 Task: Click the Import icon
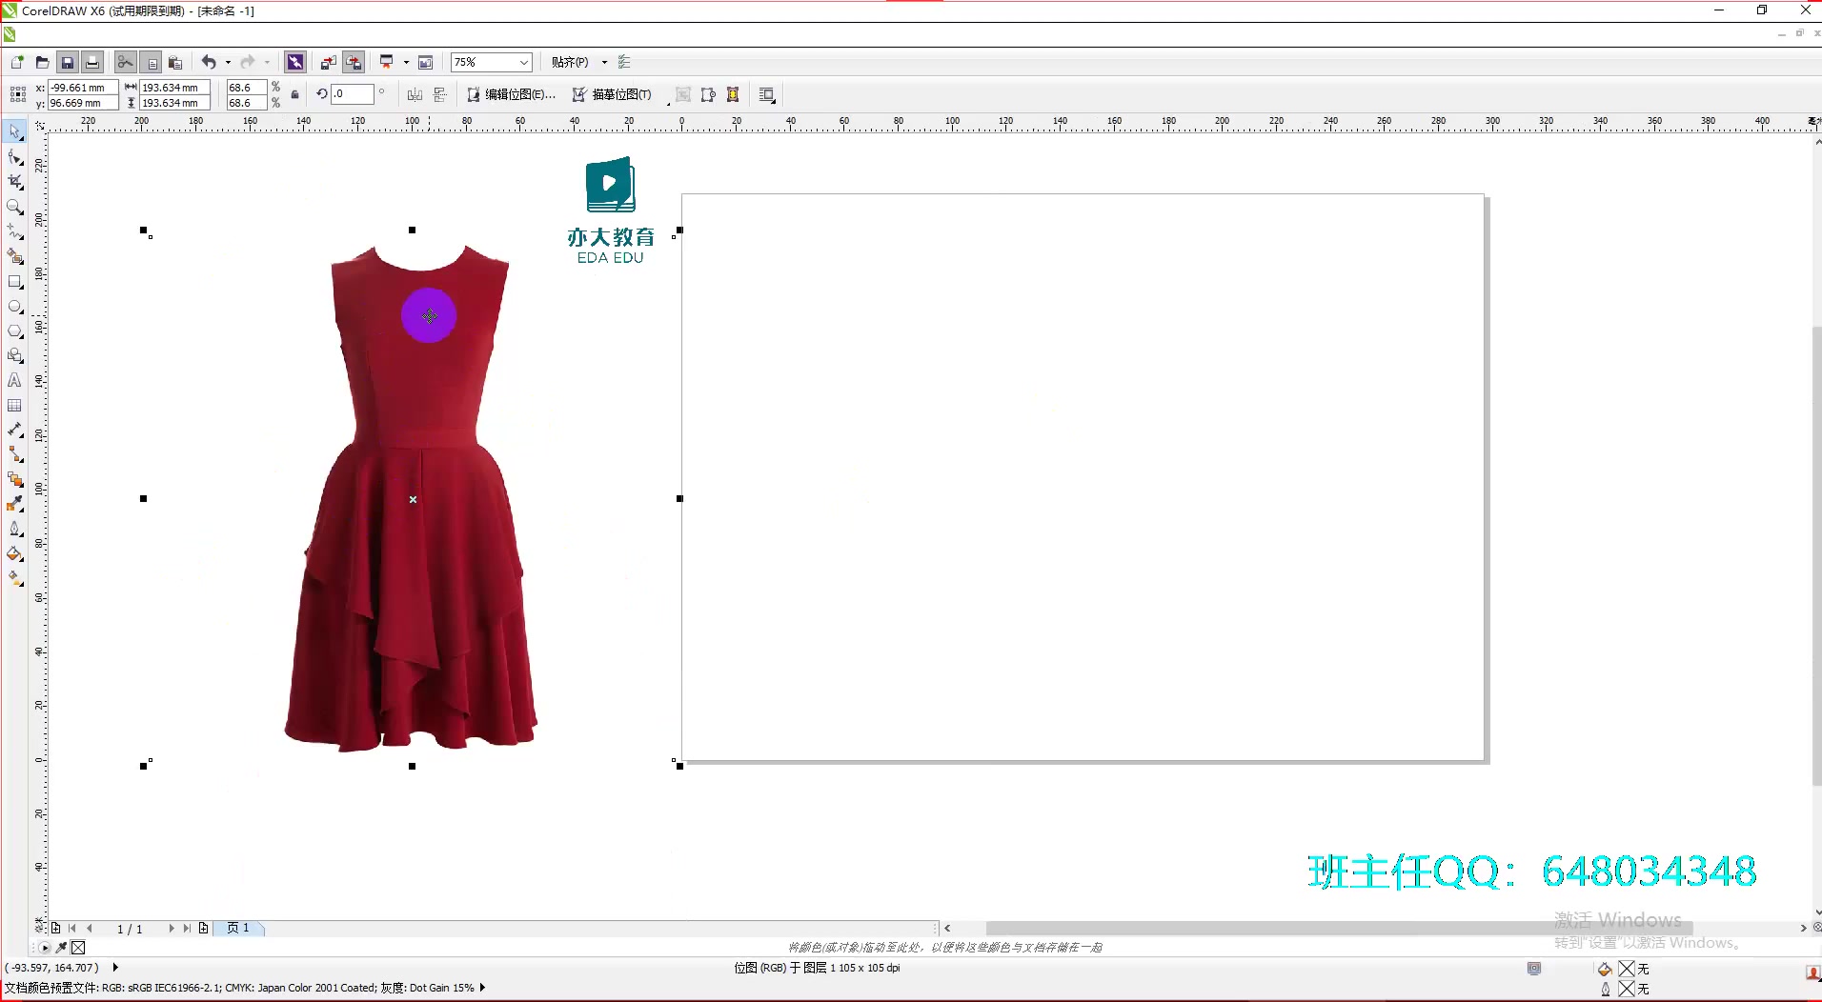pos(328,62)
